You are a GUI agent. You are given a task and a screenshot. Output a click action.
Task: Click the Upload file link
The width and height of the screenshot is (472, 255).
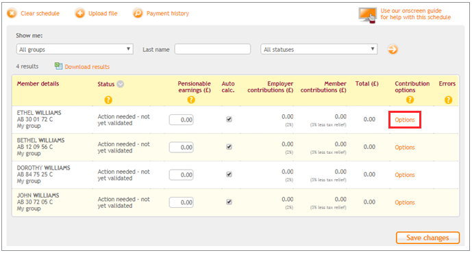(x=103, y=14)
